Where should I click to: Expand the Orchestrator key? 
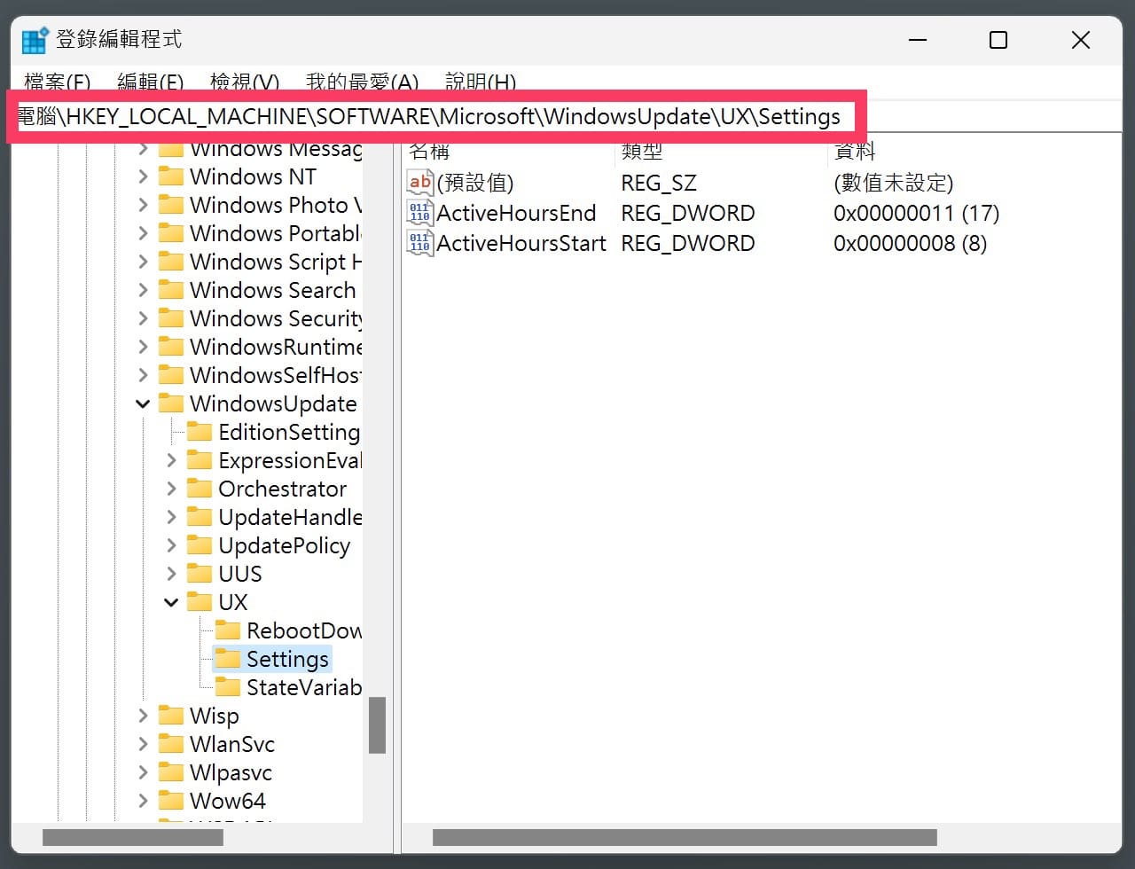pyautogui.click(x=171, y=489)
